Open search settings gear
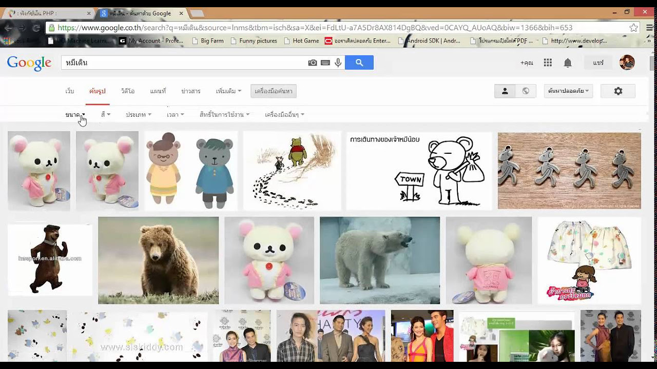The width and height of the screenshot is (657, 369). pos(618,91)
